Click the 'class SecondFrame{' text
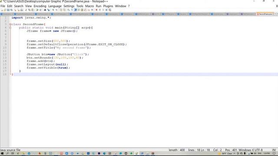Image resolution: width=278 pixels, height=156 pixels. [28, 24]
